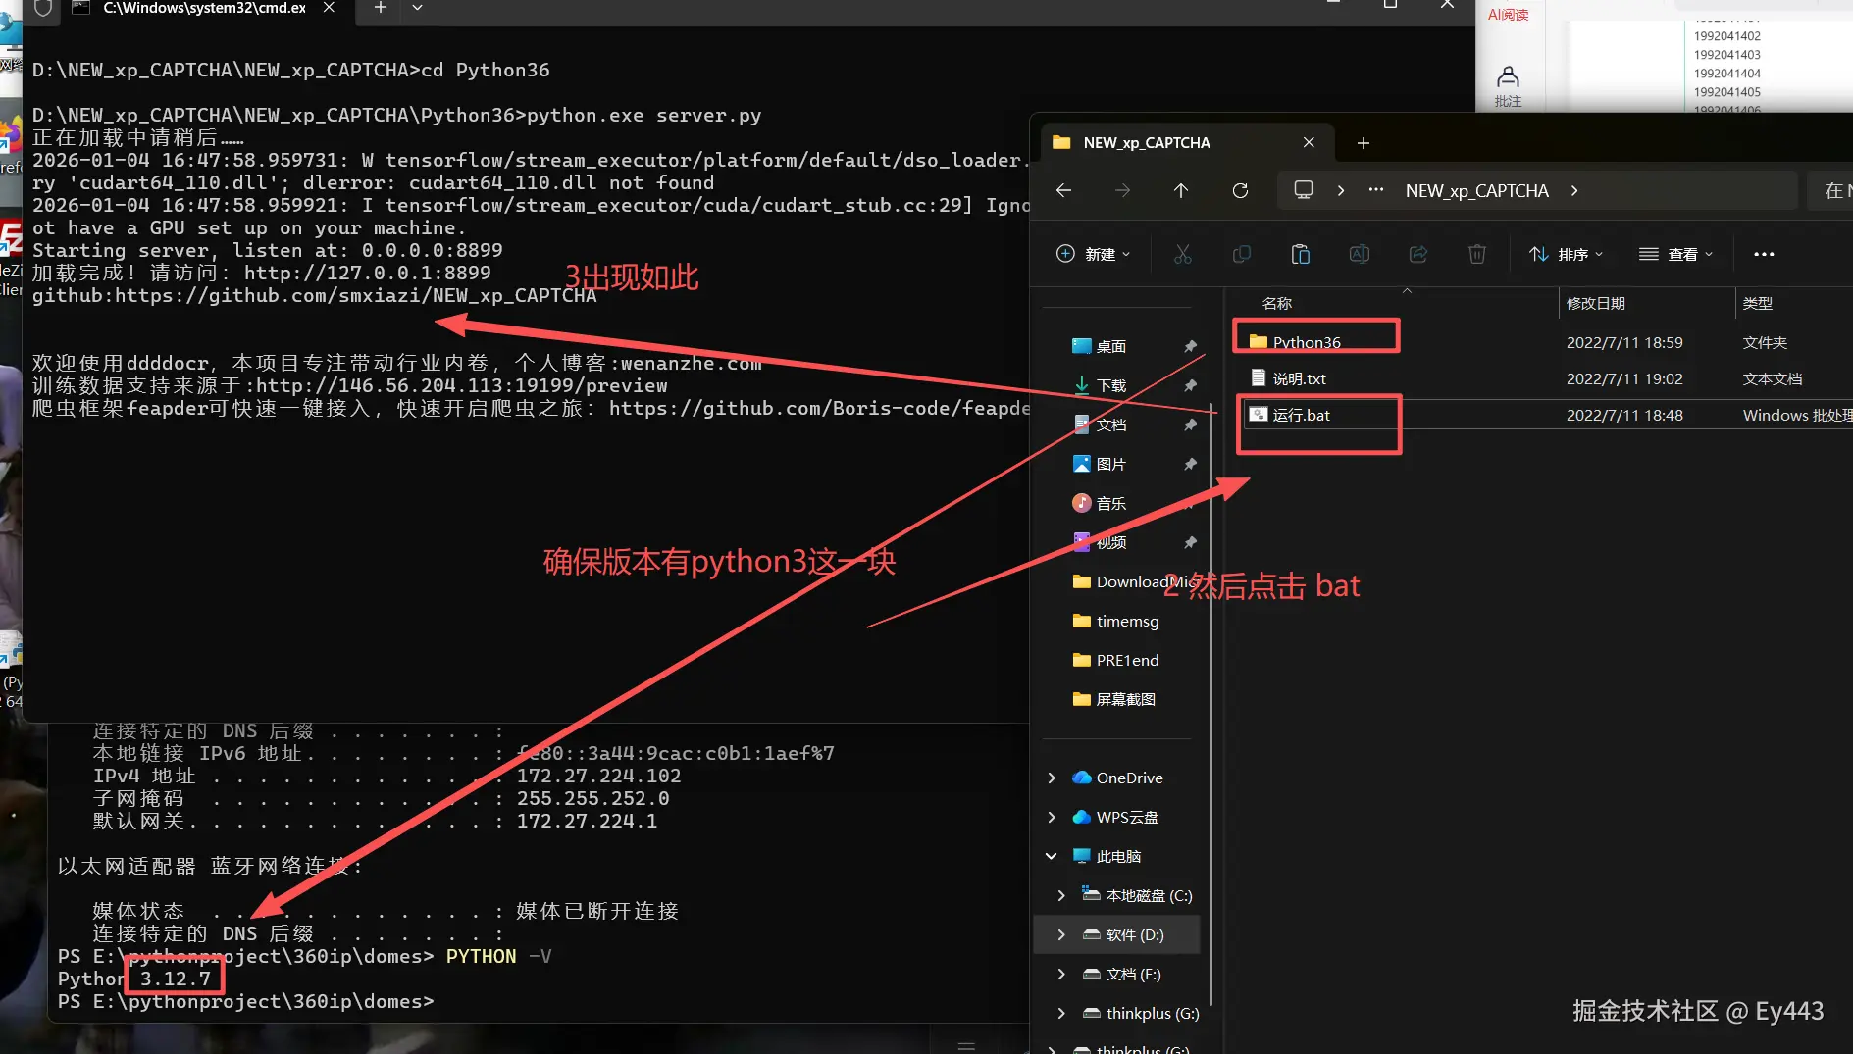Click the PowerShell prompt line in back window
1853x1054 pixels.
point(246,1001)
